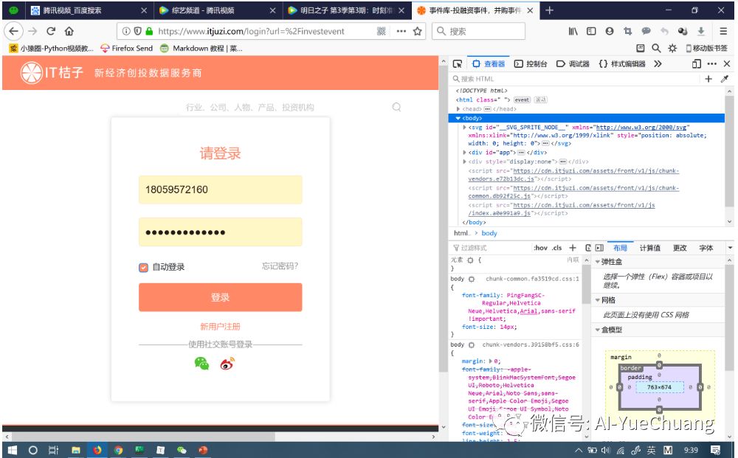Click the browser Home button
This screenshot has width=738, height=458.
(69, 31)
